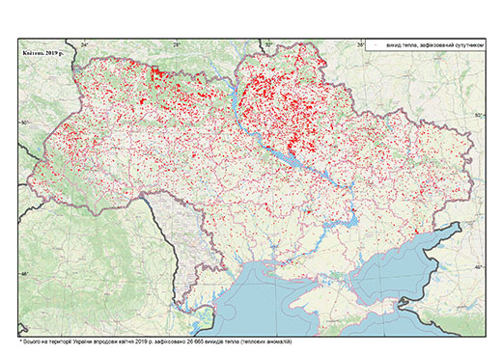Click the 52° latitude label on right
The height and width of the screenshot is (355, 502).
(479, 115)
